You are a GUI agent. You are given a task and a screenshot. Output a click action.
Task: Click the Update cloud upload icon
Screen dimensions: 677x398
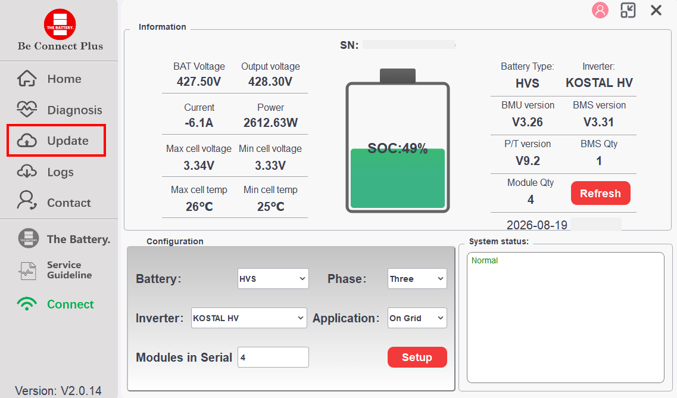click(27, 141)
